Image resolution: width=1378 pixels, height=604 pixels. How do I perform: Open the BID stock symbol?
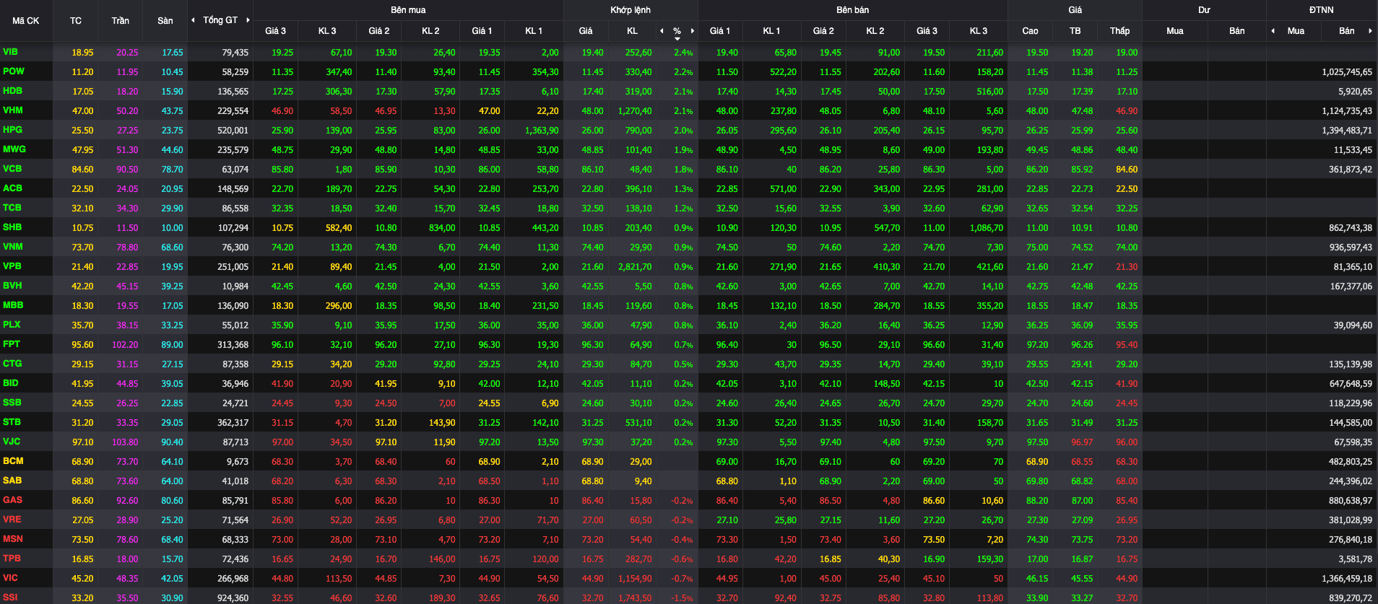pyautogui.click(x=11, y=383)
